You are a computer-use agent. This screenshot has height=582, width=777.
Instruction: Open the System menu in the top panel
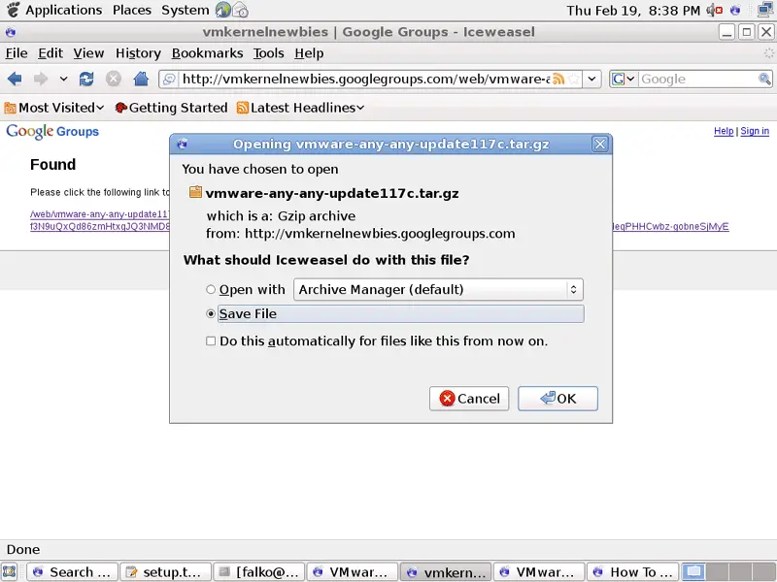coord(186,10)
